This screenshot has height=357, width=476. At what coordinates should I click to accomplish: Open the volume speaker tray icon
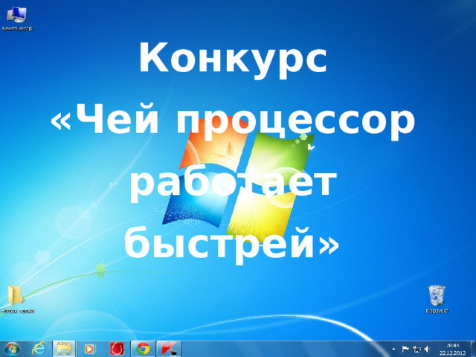[428, 349]
